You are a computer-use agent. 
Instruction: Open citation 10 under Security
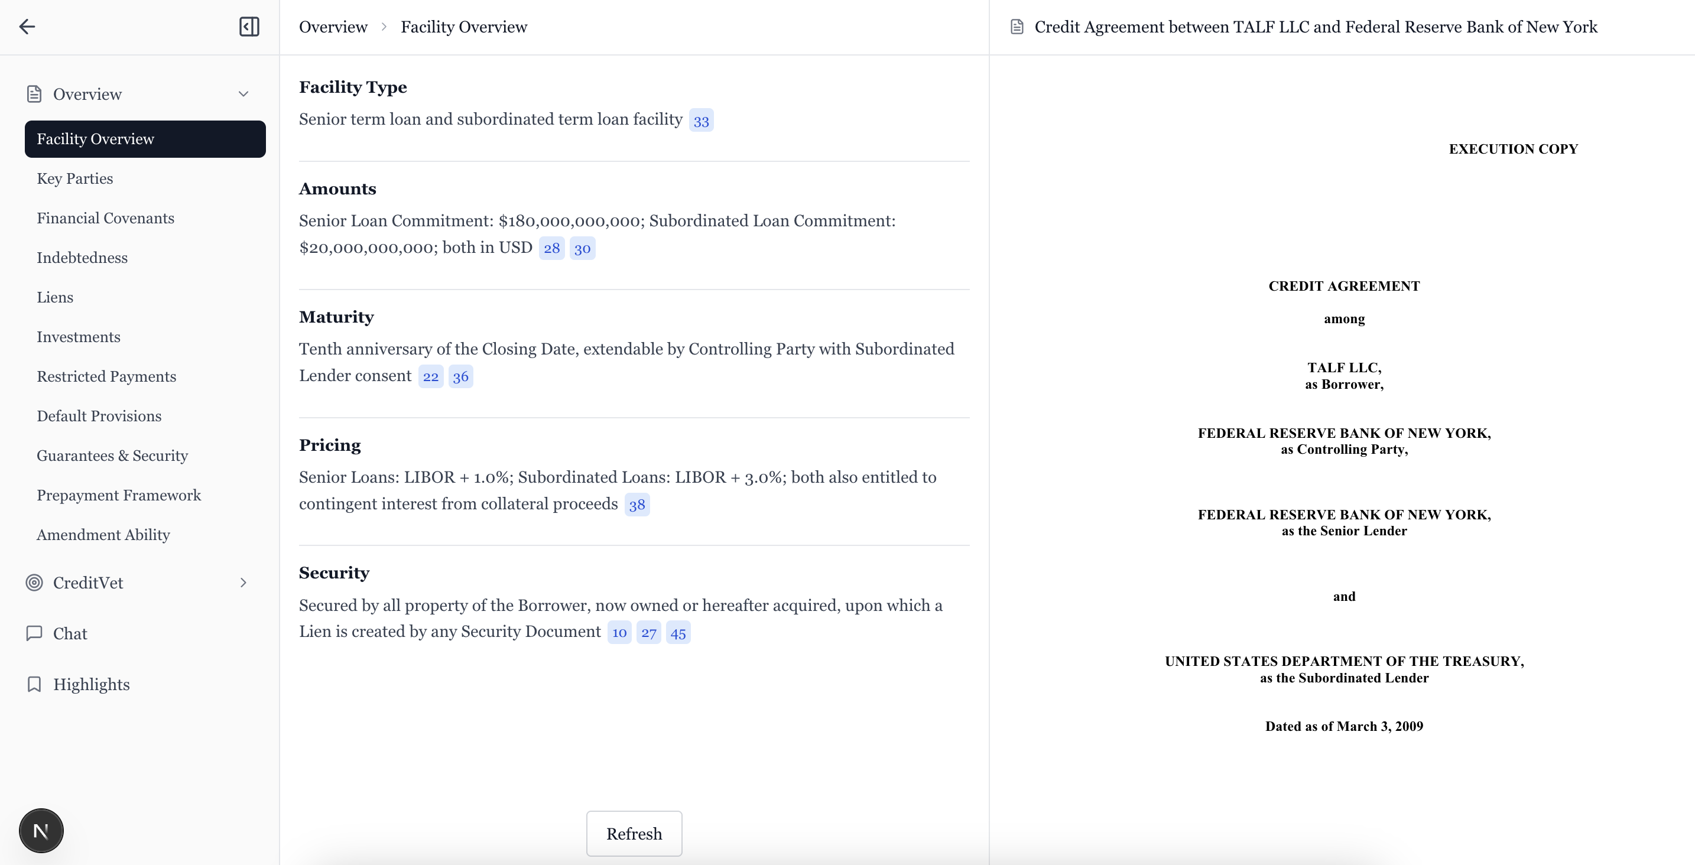click(619, 632)
